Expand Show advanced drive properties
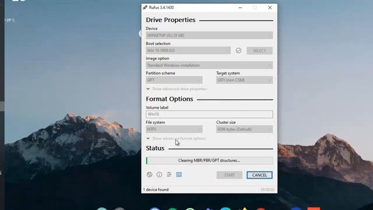The image size is (373, 210). [x=177, y=89]
